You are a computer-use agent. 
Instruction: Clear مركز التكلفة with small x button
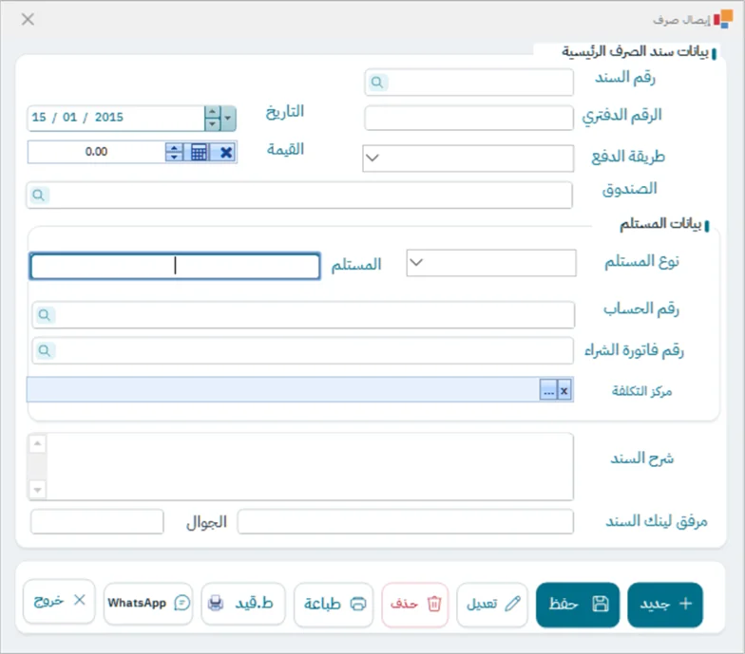[x=564, y=391]
